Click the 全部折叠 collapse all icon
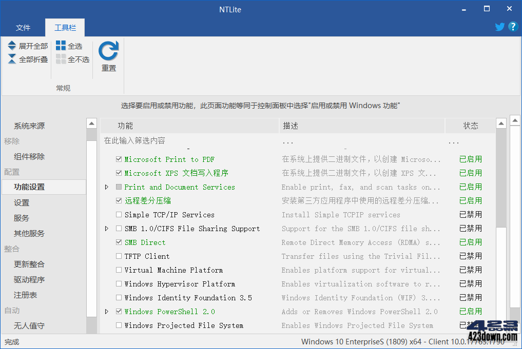 coord(12,59)
